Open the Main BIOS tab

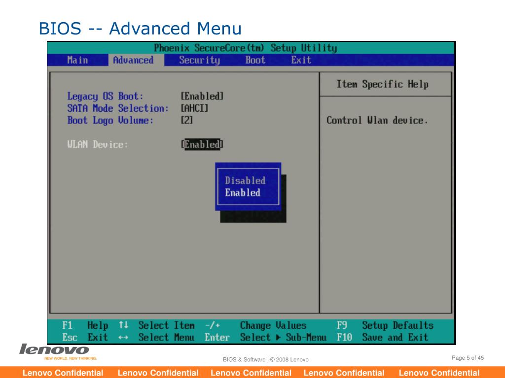(x=77, y=60)
